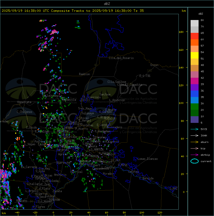Screen dimensions: 214x216
Task: Click the 'Carrizal' place label
Action: 76,172
